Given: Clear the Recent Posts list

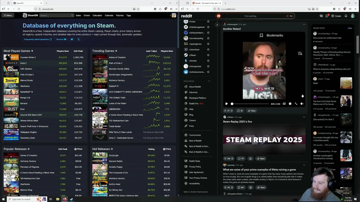Looking at the screenshot, I should (x=350, y=28).
